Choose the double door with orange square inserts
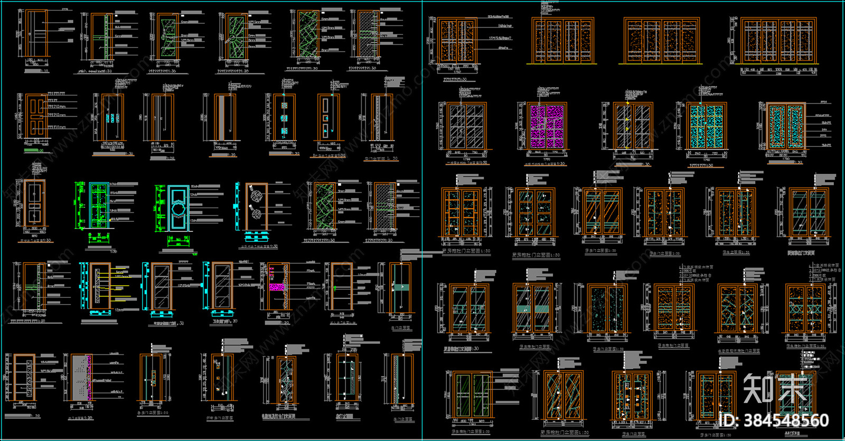Screen dimensions: 845x441 tap(632, 395)
